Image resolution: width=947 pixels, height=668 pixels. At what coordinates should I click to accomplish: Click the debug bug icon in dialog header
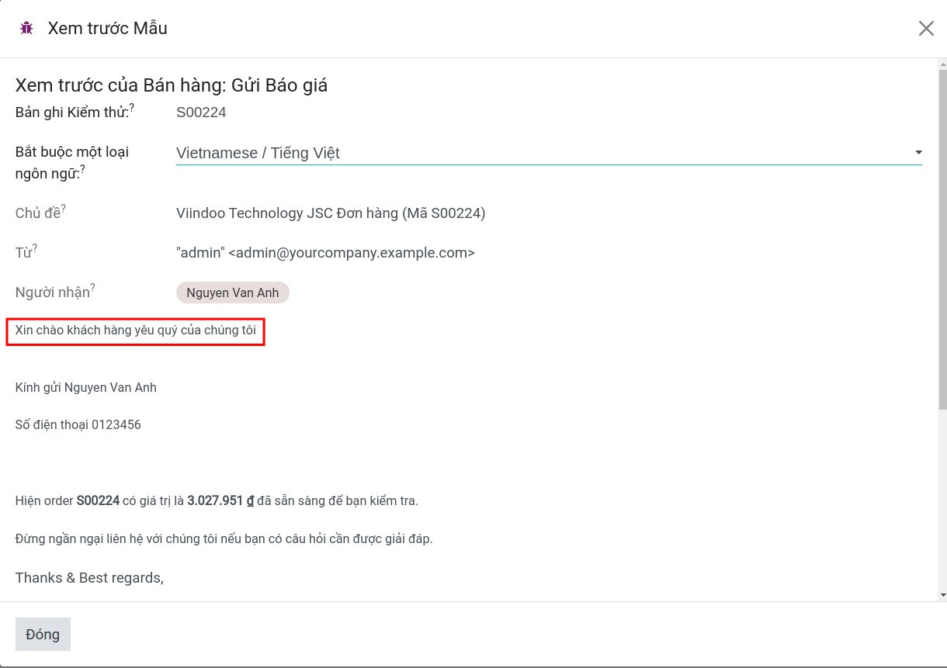coord(26,29)
